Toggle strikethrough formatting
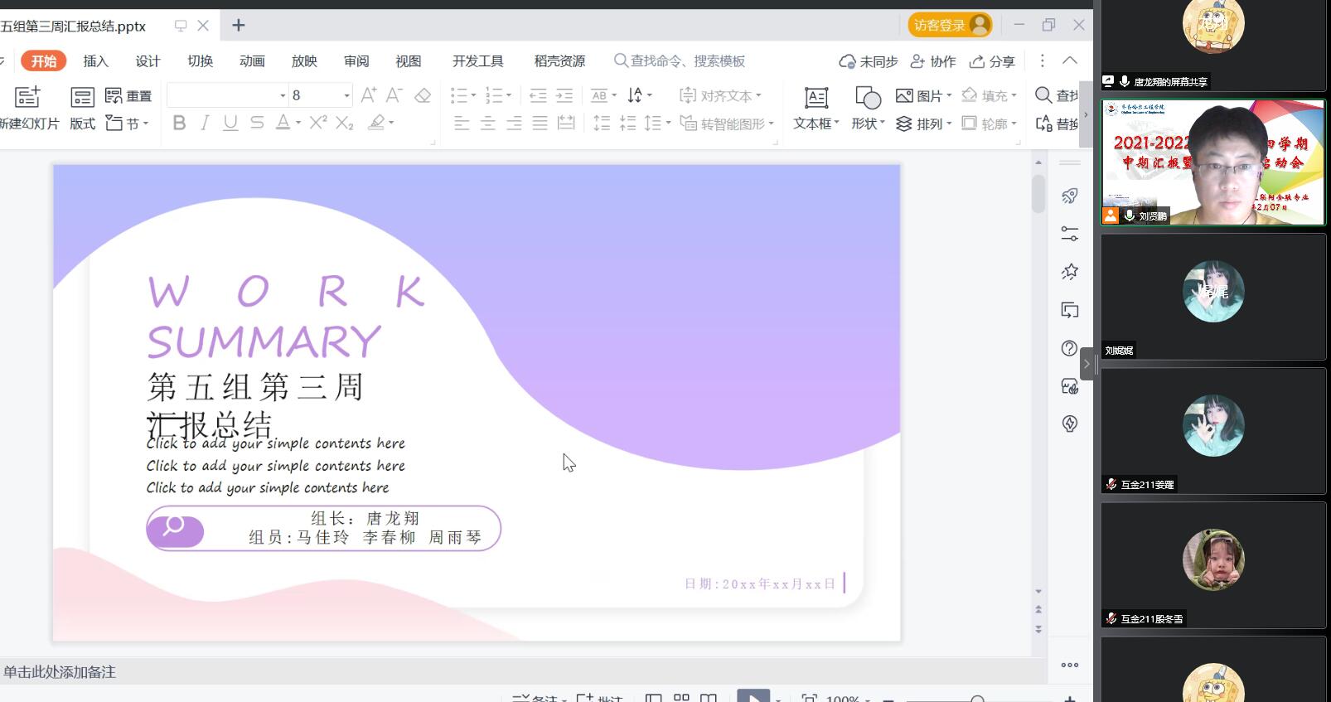 257,123
